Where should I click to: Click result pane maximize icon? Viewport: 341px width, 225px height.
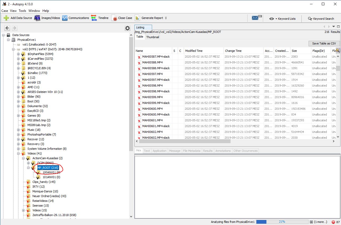click(x=338, y=27)
